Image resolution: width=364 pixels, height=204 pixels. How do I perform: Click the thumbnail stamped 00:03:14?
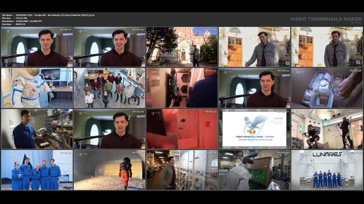pos(255,88)
